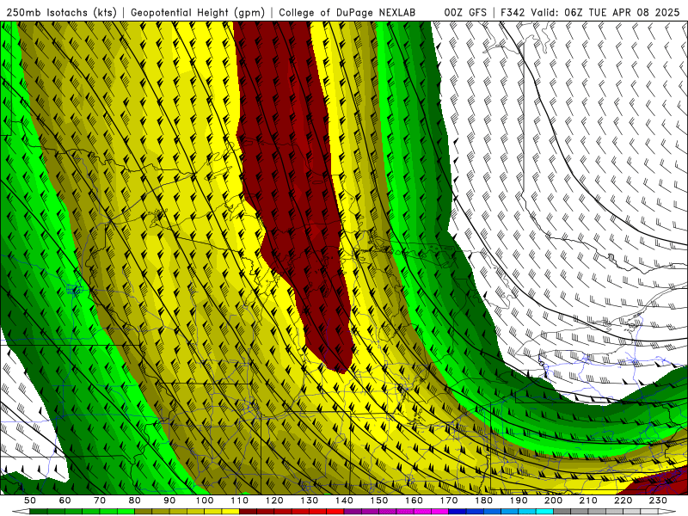Screen dimensions: 688x516
Task: Click the '140' legend label
Action: pos(344,501)
